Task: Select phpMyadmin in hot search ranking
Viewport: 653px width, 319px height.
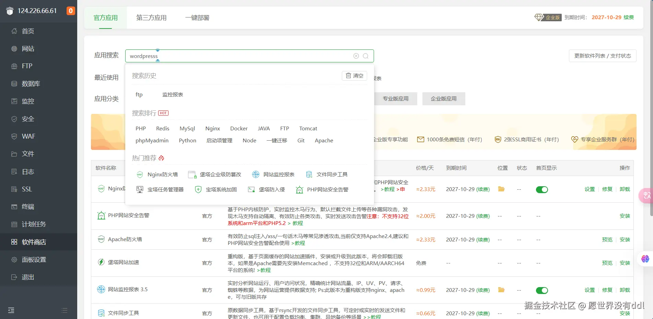Action: click(x=152, y=141)
